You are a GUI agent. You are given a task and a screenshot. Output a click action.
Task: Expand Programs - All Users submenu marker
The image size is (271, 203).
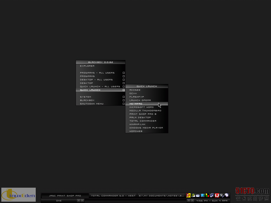(x=124, y=73)
